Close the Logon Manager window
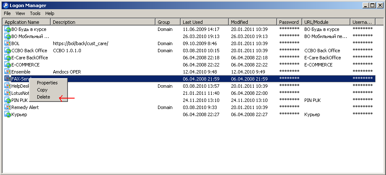 point(379,5)
